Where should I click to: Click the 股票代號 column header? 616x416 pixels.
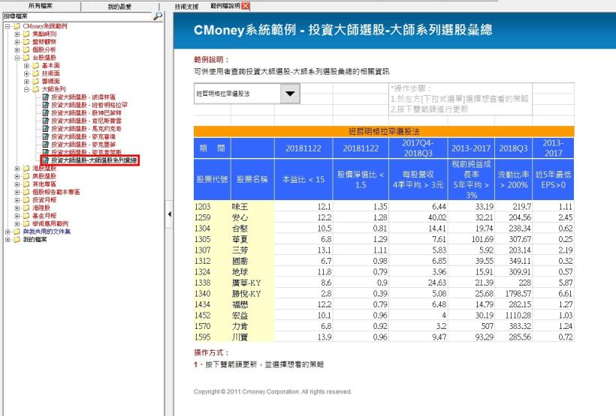click(212, 180)
